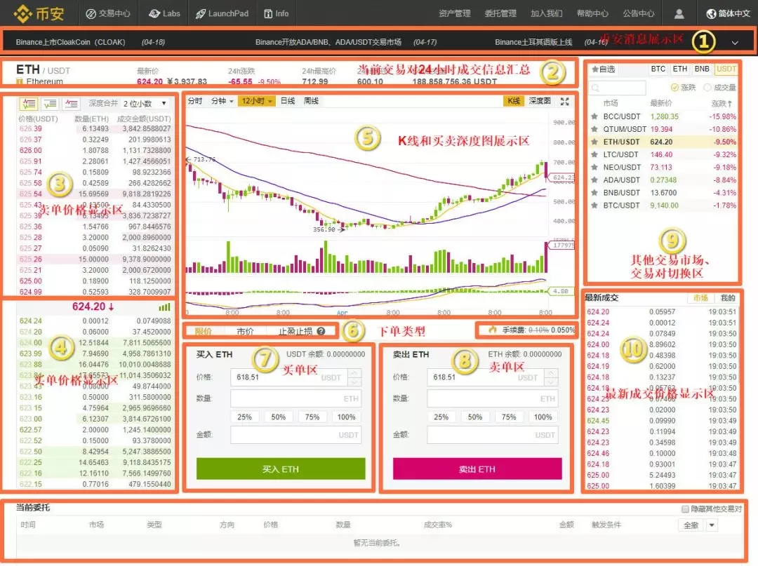Click the star icon for LTC/USDT
The height and width of the screenshot is (566, 758).
[x=594, y=154]
